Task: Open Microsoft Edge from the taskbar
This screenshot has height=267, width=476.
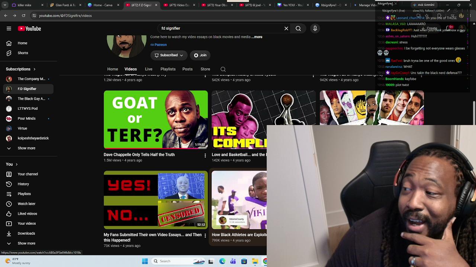Action: (x=222, y=261)
